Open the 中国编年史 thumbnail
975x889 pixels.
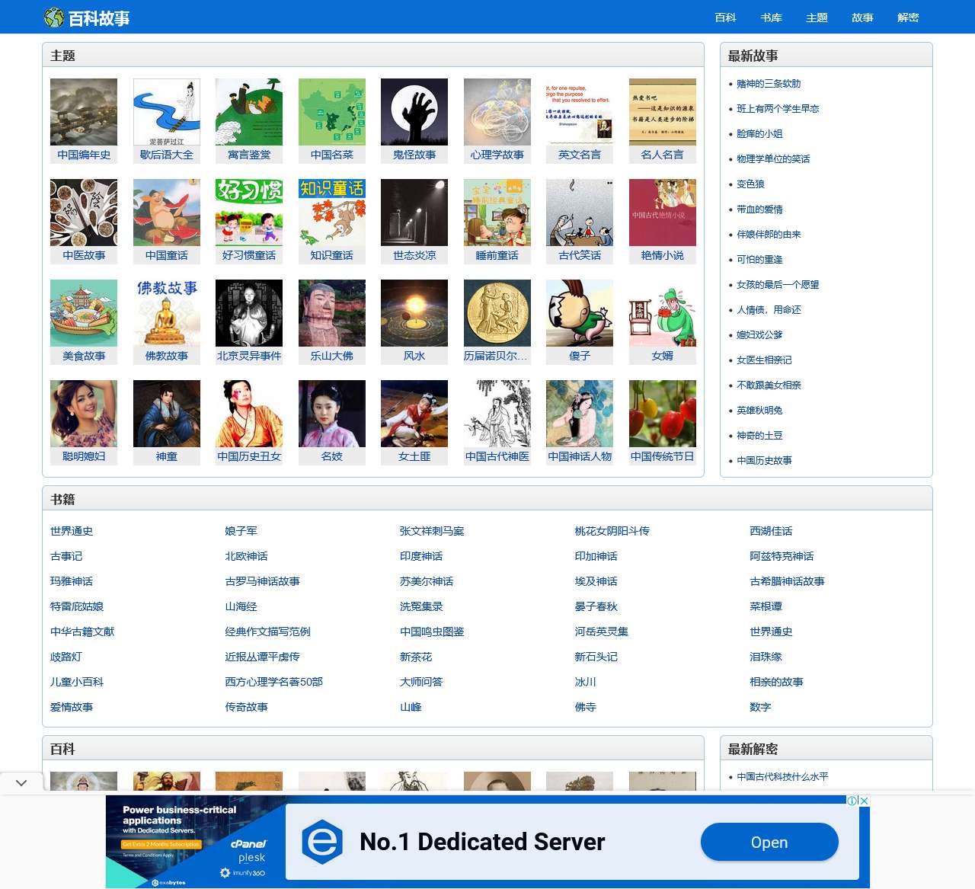point(84,112)
